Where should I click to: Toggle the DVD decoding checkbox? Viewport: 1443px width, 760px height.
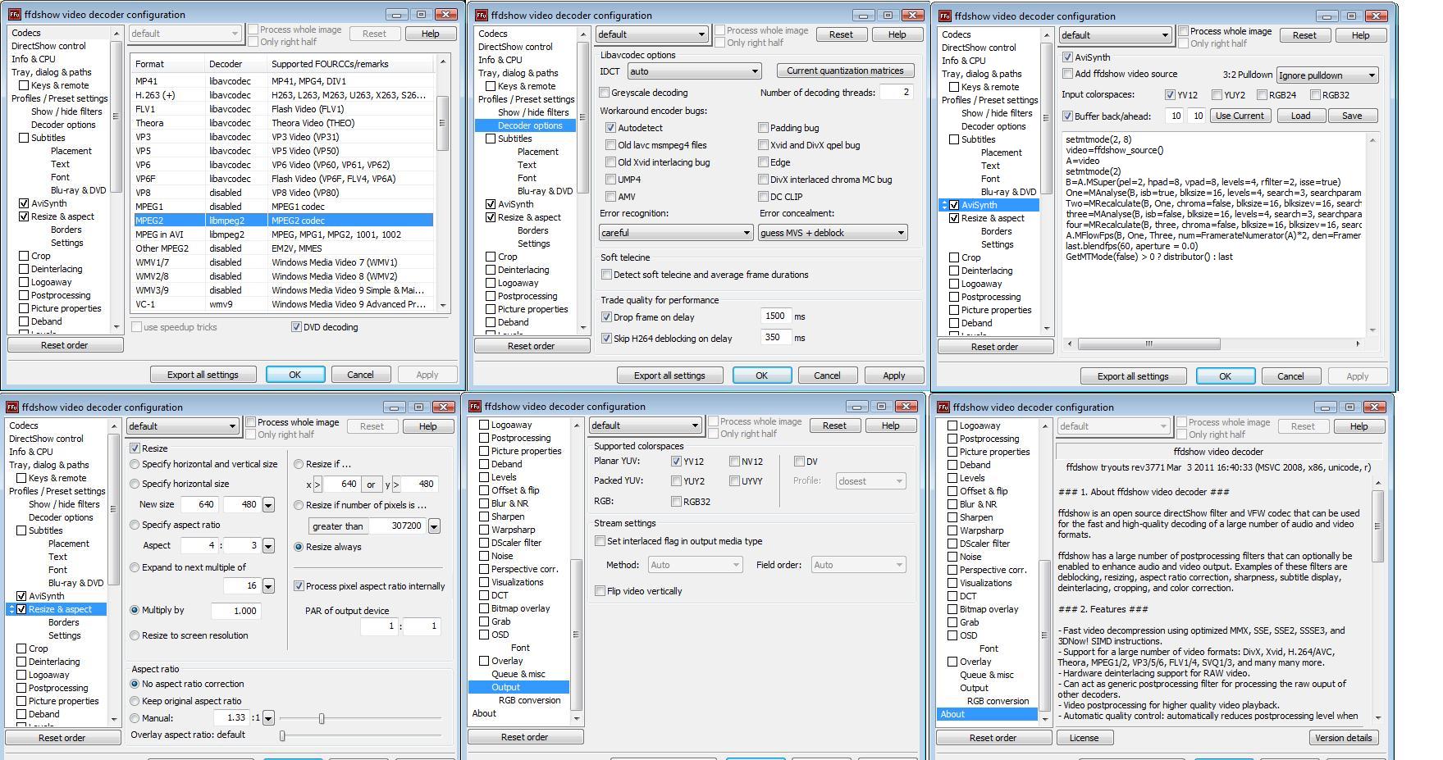point(296,327)
